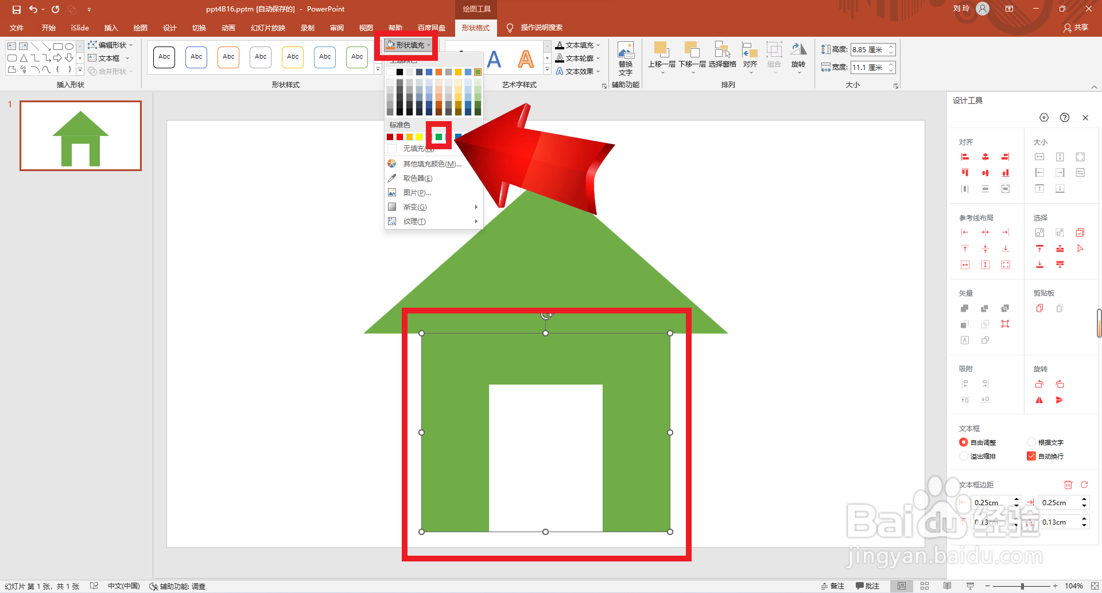Click equal height icon in 大小 section

[x=1060, y=157]
